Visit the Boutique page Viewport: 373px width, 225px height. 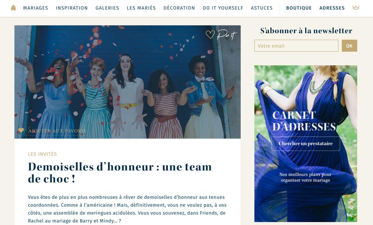(299, 8)
